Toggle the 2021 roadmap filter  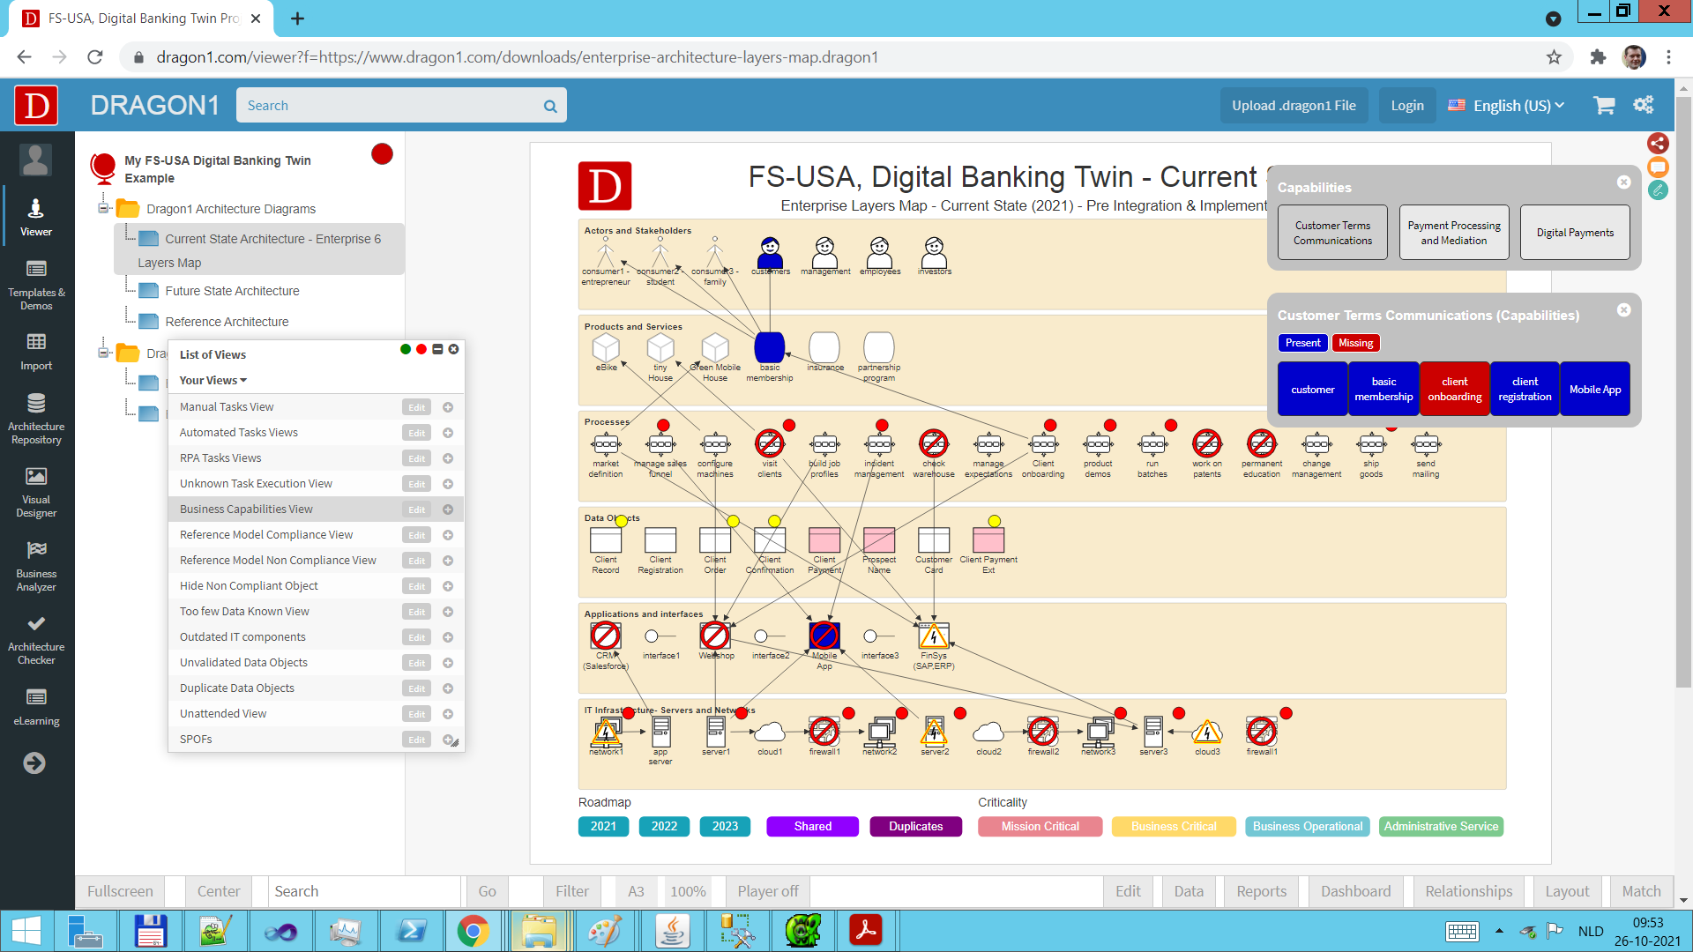point(603,826)
